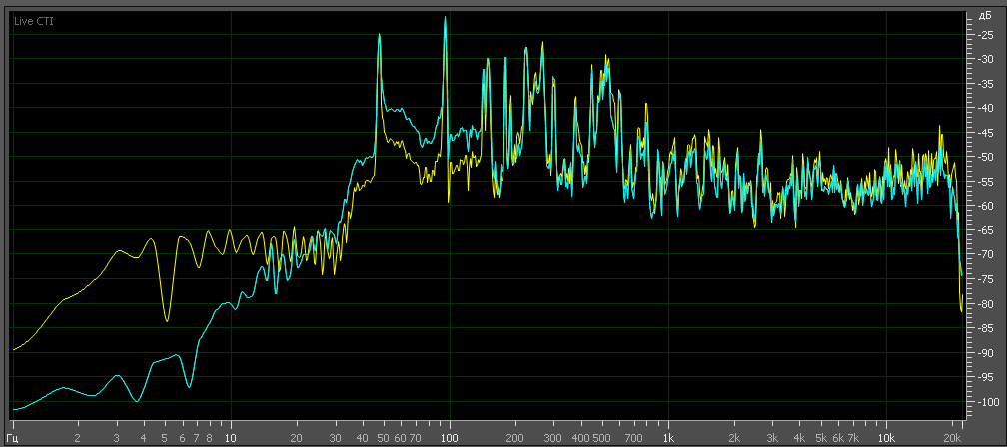The image size is (1007, 447).
Task: Click the 1k frequency axis label
Action: tap(668, 438)
